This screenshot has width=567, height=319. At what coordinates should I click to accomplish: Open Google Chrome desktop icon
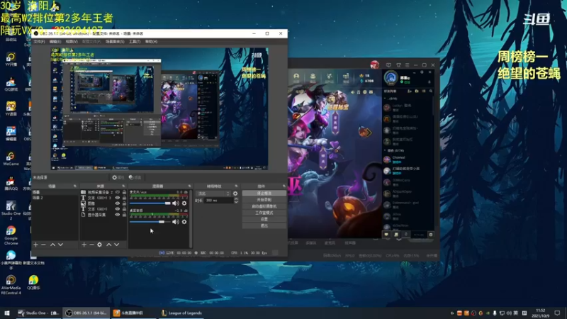(x=11, y=235)
